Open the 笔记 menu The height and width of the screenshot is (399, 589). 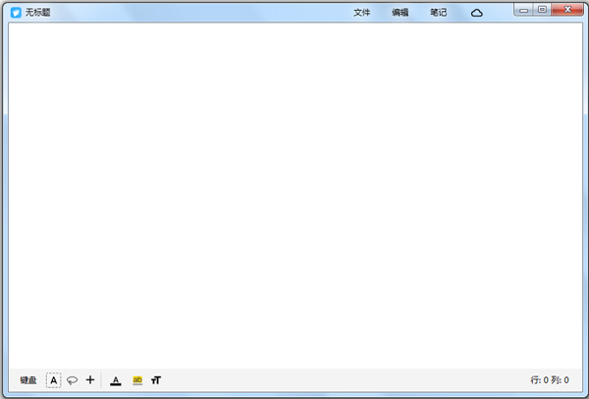click(x=438, y=13)
